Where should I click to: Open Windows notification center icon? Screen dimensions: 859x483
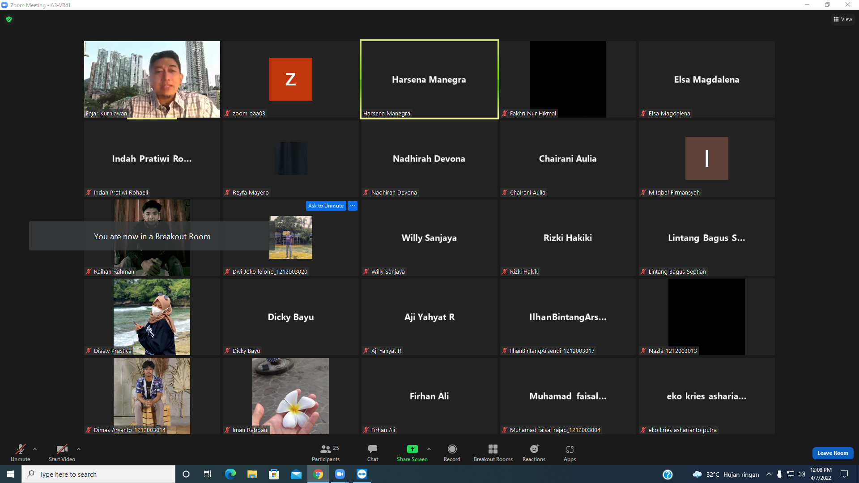click(x=844, y=474)
